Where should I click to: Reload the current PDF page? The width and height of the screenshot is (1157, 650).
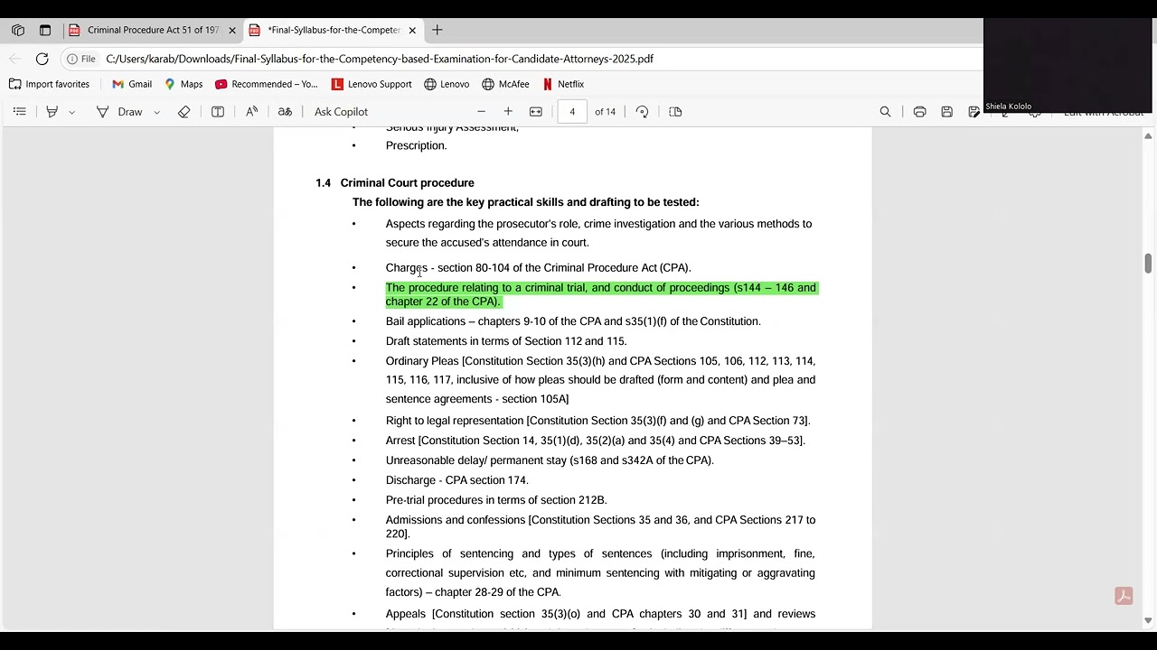[42, 59]
